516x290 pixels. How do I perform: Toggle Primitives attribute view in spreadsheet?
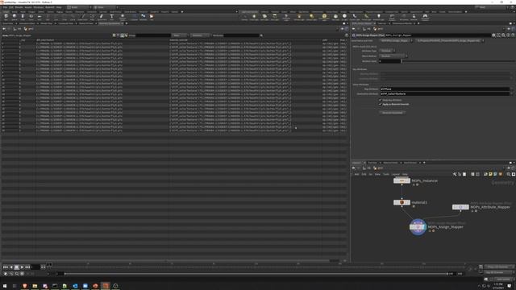coord(122,35)
